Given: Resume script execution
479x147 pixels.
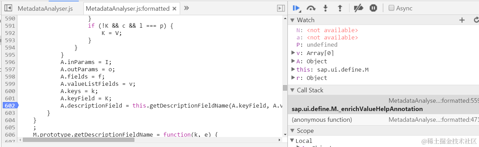Looking at the screenshot, I should [x=296, y=8].
